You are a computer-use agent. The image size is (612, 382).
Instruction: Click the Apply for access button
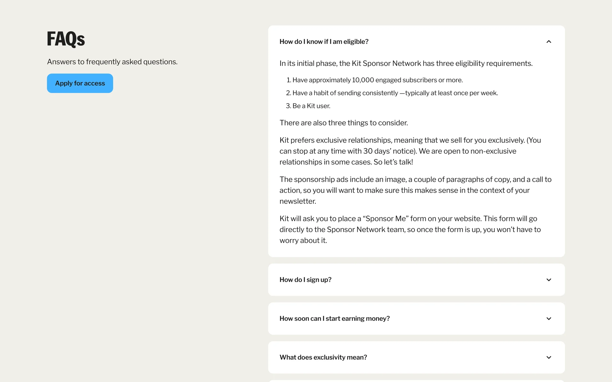(80, 83)
